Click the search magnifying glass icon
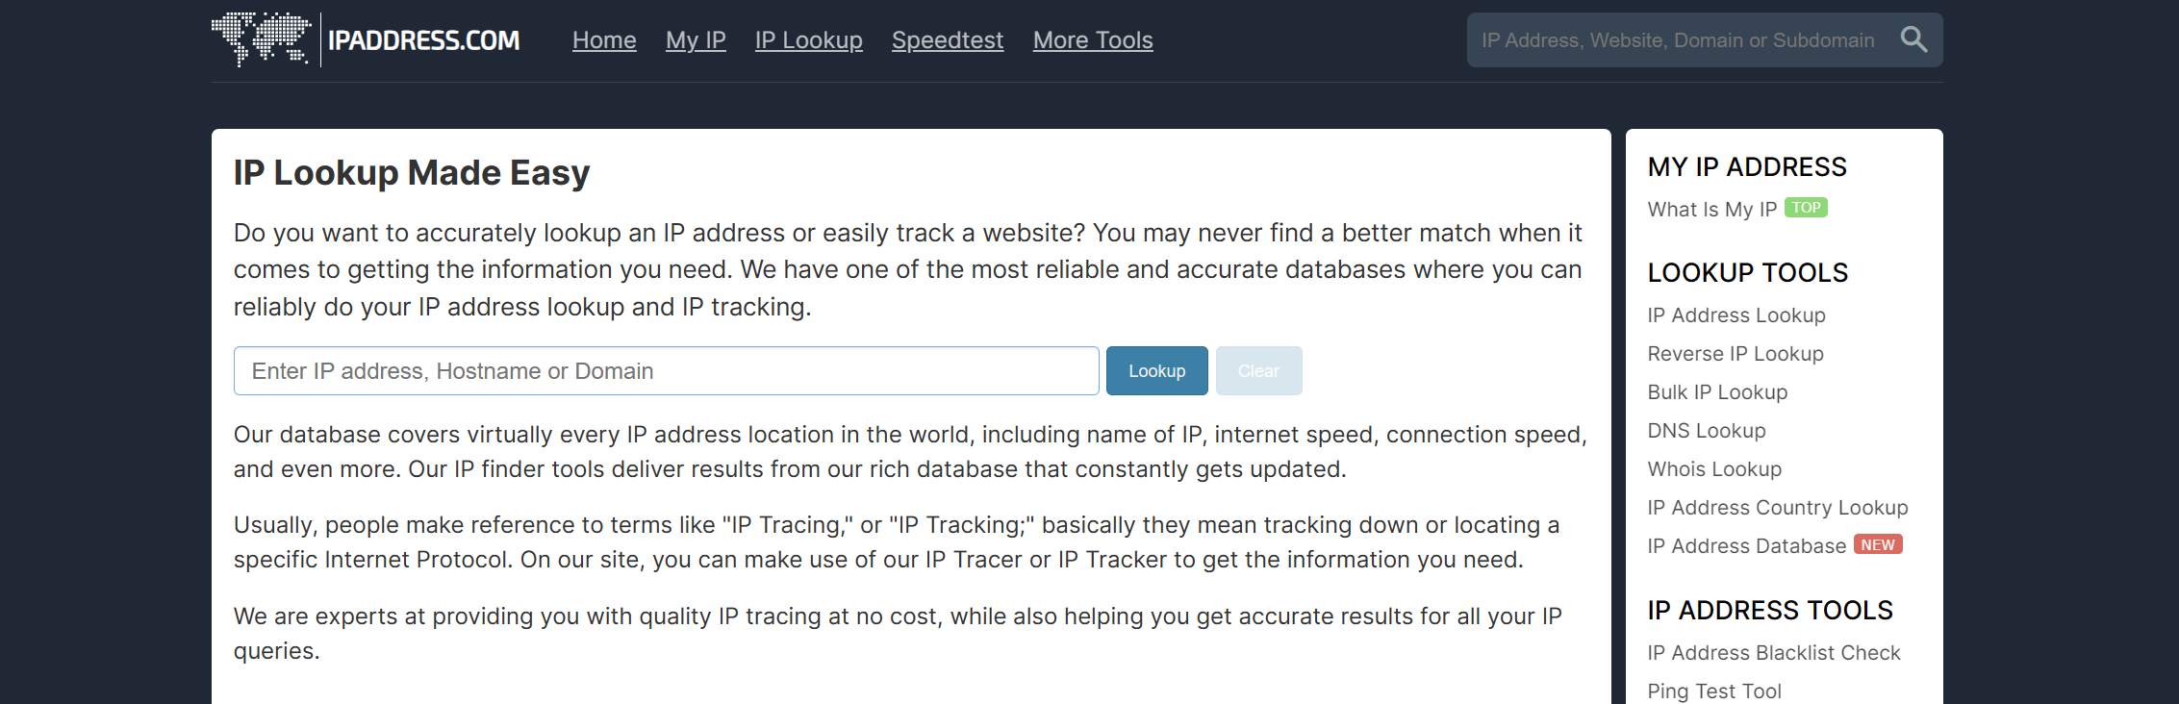Viewport: 2179px width, 704px height. [x=1914, y=39]
